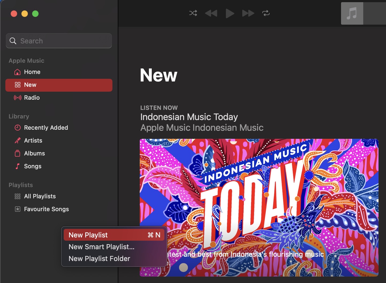
Task: Select New in Apple Music sidebar
Action: (x=59, y=85)
